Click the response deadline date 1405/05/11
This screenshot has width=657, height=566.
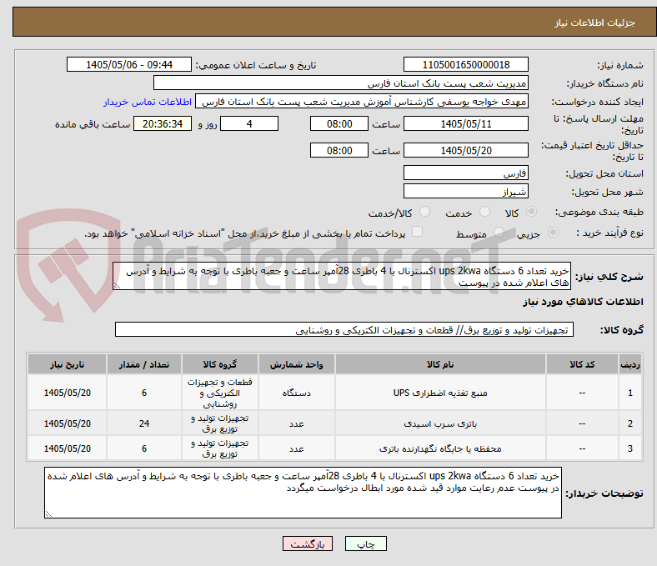click(465, 123)
